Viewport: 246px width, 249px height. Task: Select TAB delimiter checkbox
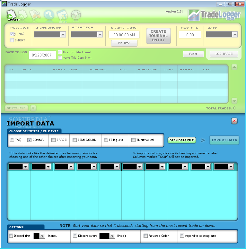tap(12, 140)
